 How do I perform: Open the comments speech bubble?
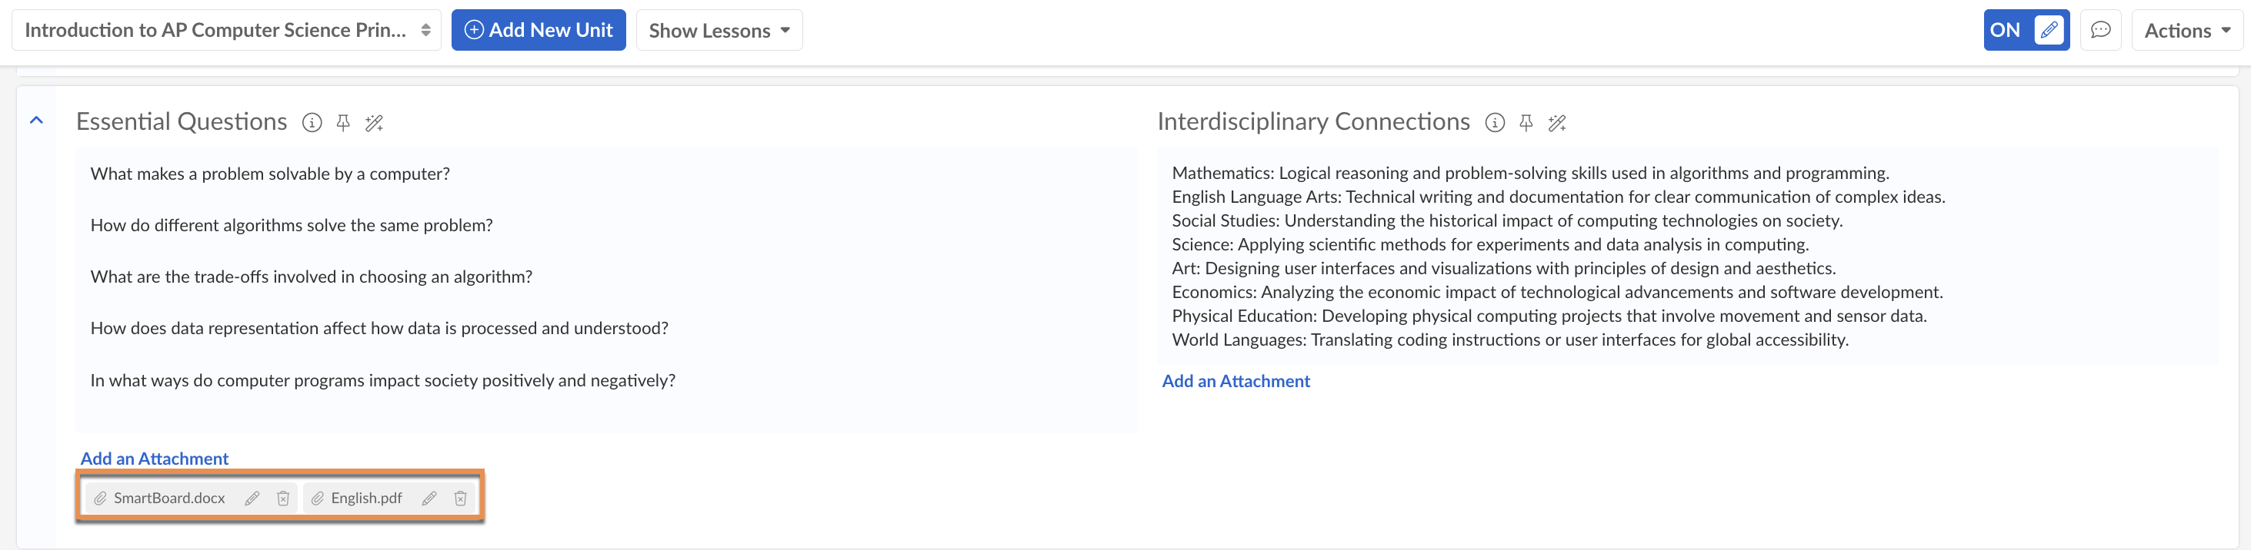tap(2099, 31)
